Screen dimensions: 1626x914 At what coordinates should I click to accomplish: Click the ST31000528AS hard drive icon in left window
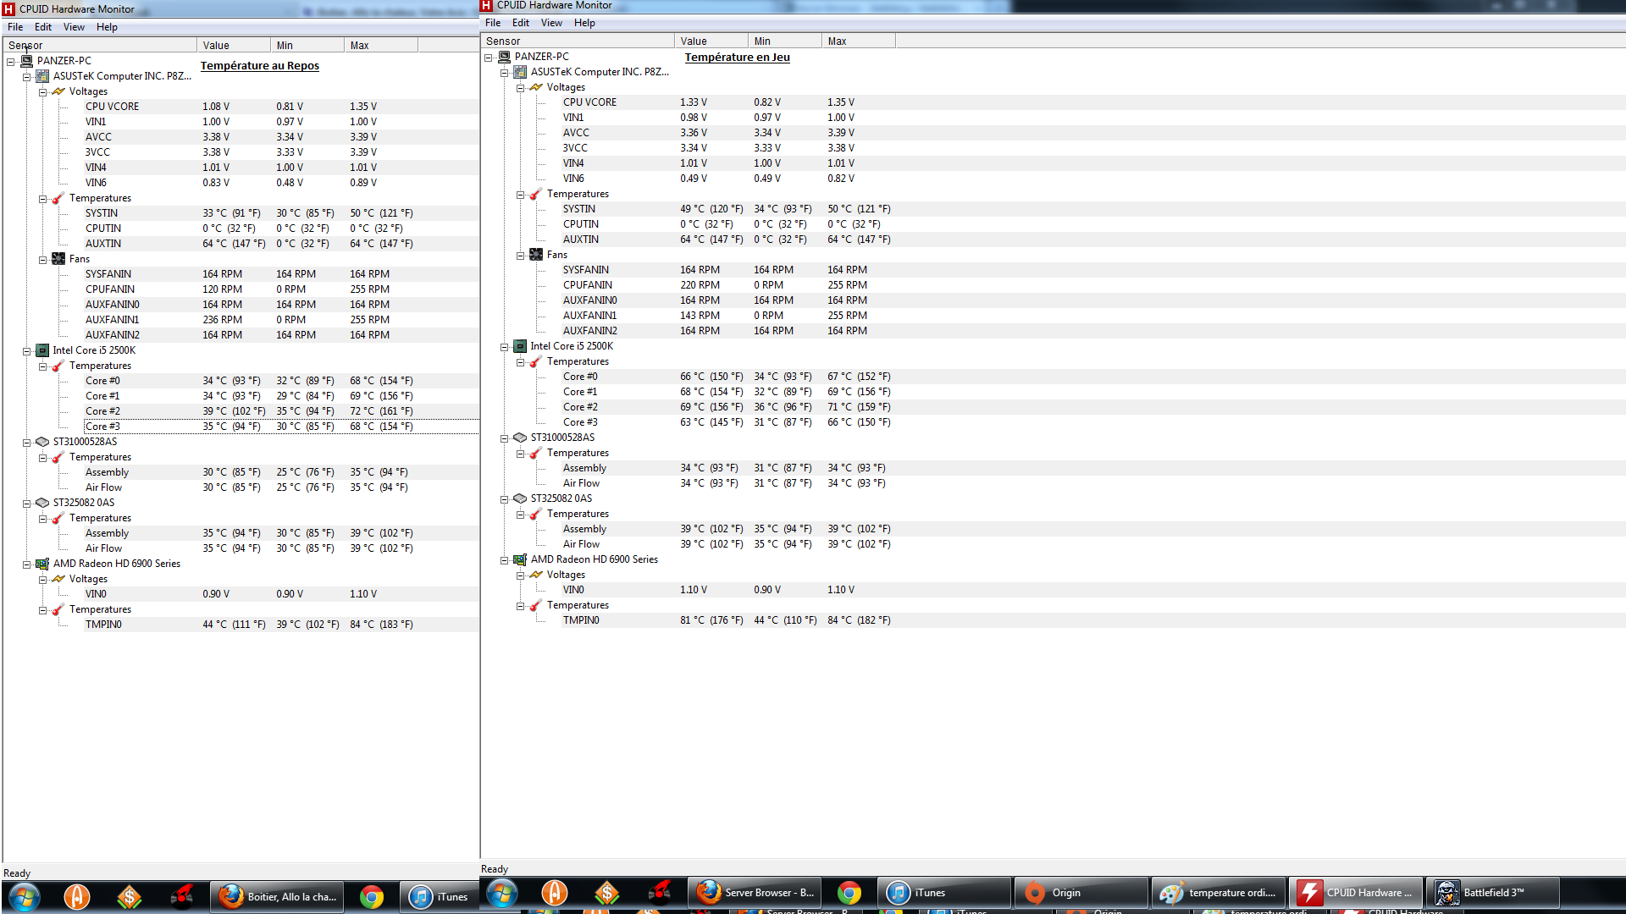click(42, 442)
